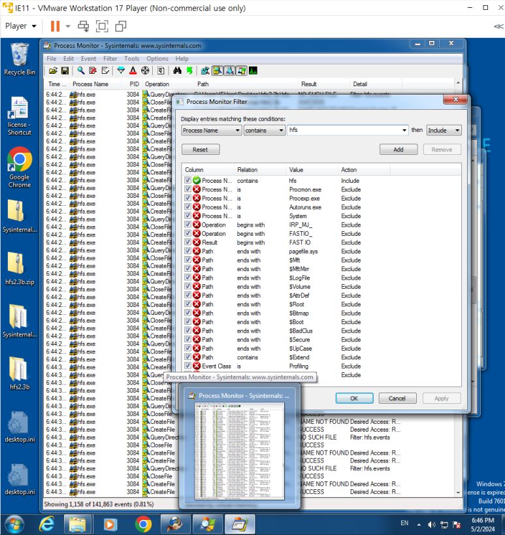Viewport: 505px width, 535px height.
Task: Click the Save floppy disk toolbar icon
Action: tap(65, 71)
